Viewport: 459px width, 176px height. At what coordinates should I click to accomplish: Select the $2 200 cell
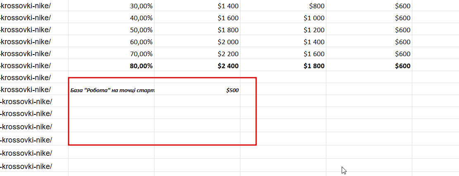[197, 54]
